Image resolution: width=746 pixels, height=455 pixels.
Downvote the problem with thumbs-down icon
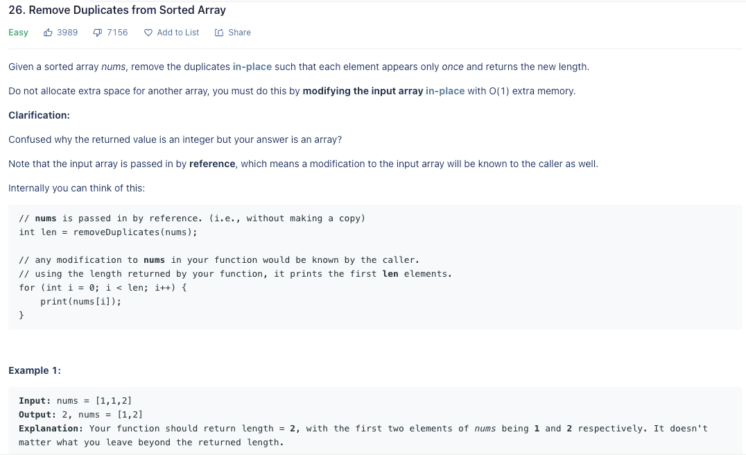(x=98, y=33)
